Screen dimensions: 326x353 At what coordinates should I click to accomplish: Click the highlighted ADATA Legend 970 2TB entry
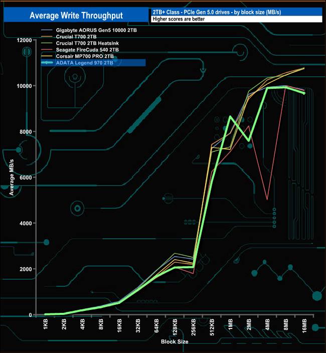(93, 63)
